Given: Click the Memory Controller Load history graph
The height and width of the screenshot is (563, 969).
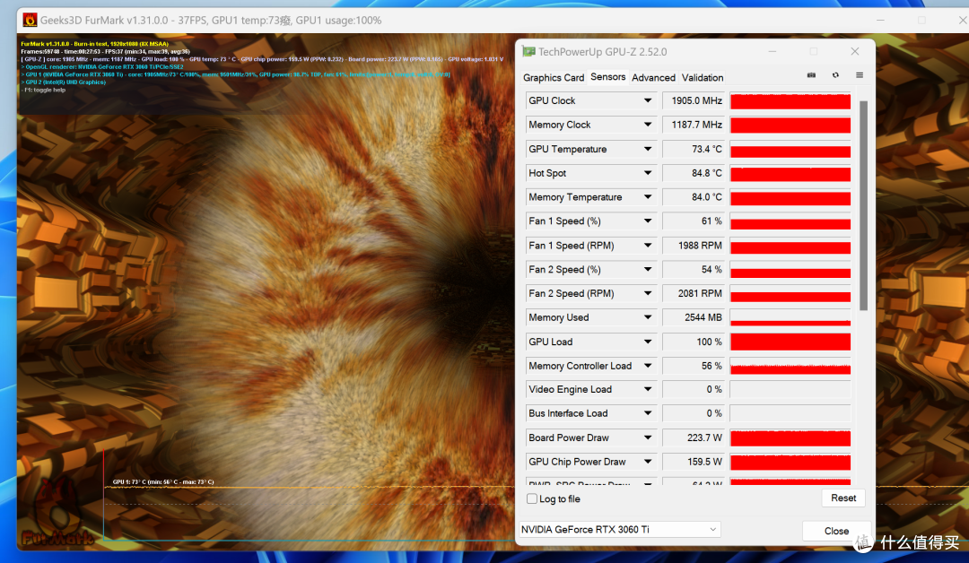Looking at the screenshot, I should pos(790,366).
